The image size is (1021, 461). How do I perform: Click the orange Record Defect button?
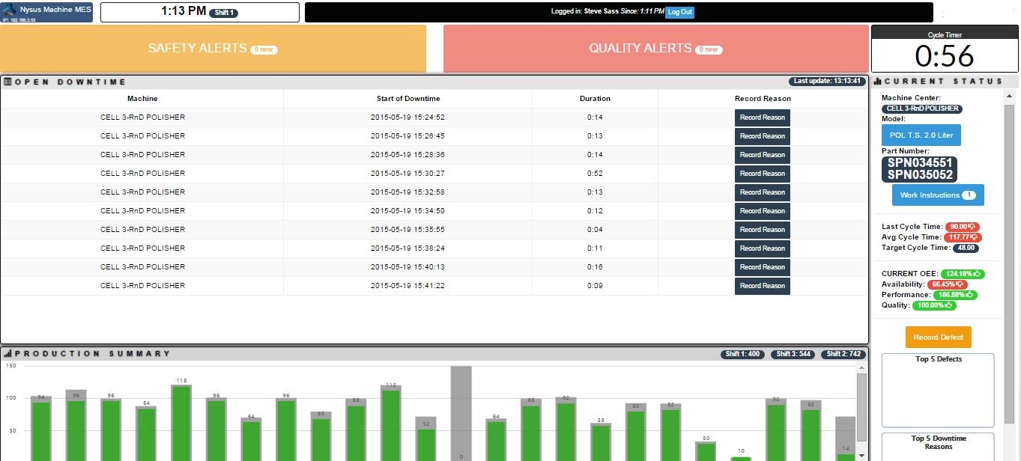(938, 338)
